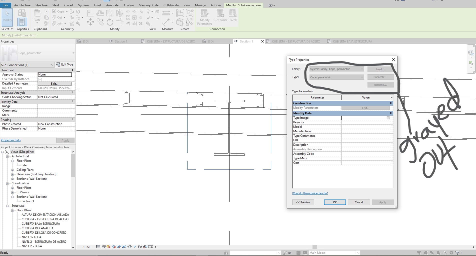This screenshot has height=256, width=476.
Task: Open the Select panel dropdown
Action: pyautogui.click(x=7, y=29)
